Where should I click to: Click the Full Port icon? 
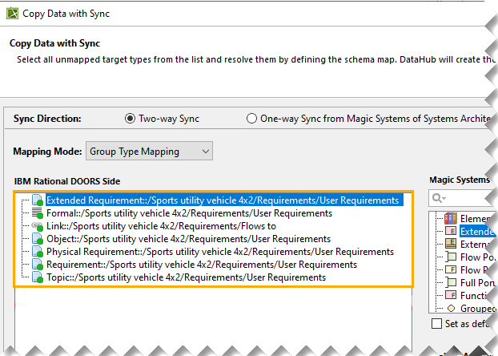click(x=451, y=282)
